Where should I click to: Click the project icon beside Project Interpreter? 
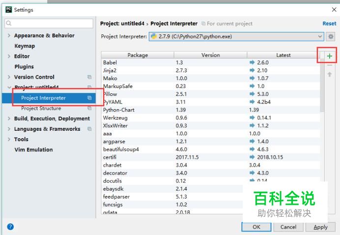coord(89,98)
